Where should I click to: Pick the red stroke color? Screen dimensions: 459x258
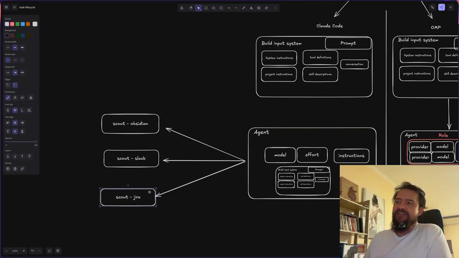(12, 24)
